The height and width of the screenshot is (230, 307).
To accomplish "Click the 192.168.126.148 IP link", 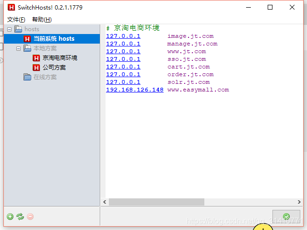I will pyautogui.click(x=135, y=90).
